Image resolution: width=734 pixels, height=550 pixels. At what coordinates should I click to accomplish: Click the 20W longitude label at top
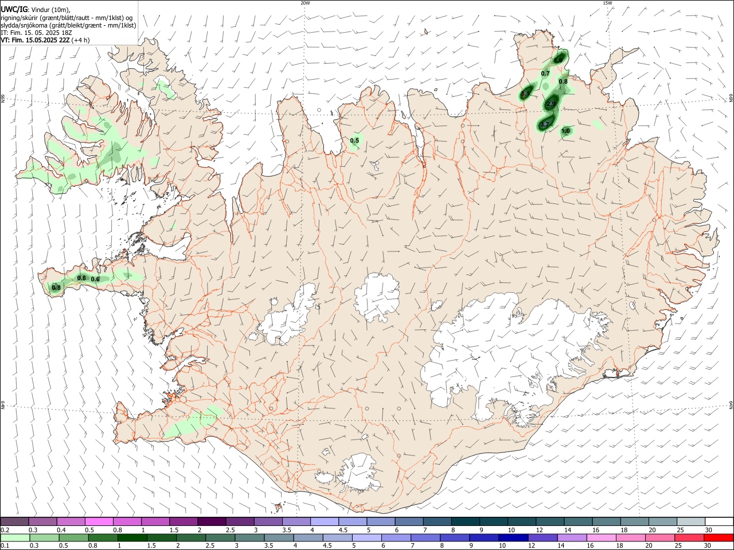pyautogui.click(x=305, y=3)
